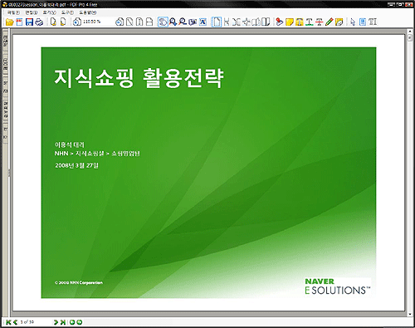Click the date text 2008년 3월 27일
415x328 pixels.
(76, 165)
